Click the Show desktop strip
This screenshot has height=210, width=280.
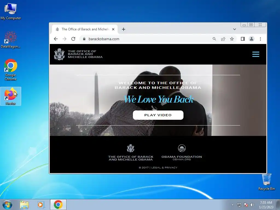(278, 205)
